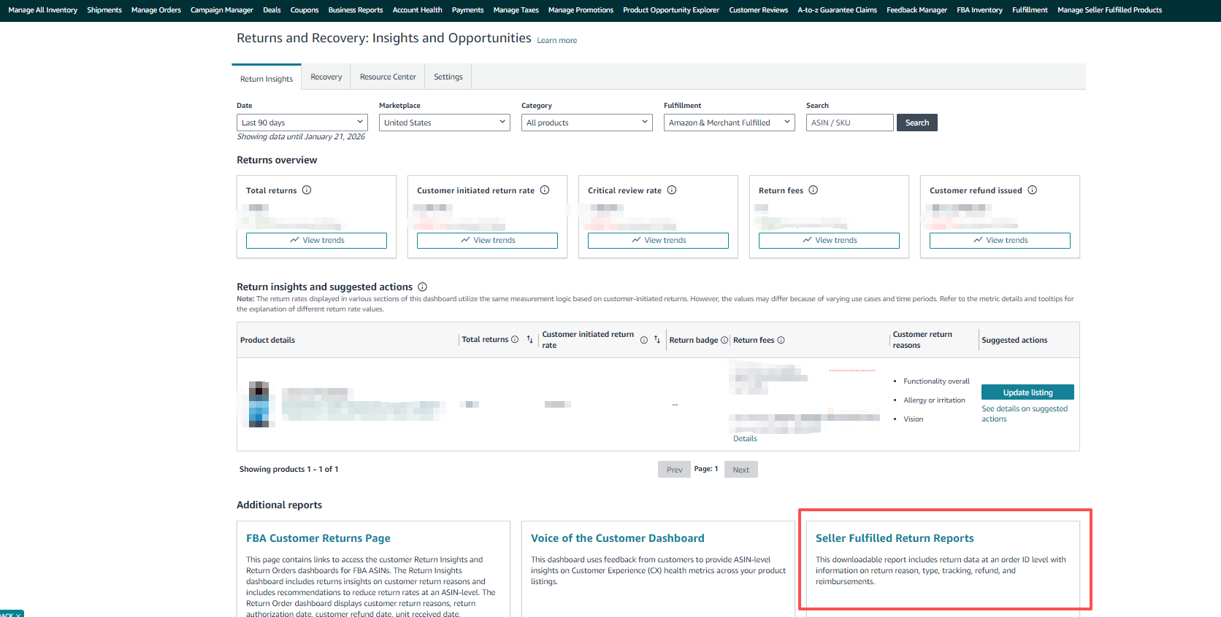Click info icon on Return badge column header

[724, 341]
